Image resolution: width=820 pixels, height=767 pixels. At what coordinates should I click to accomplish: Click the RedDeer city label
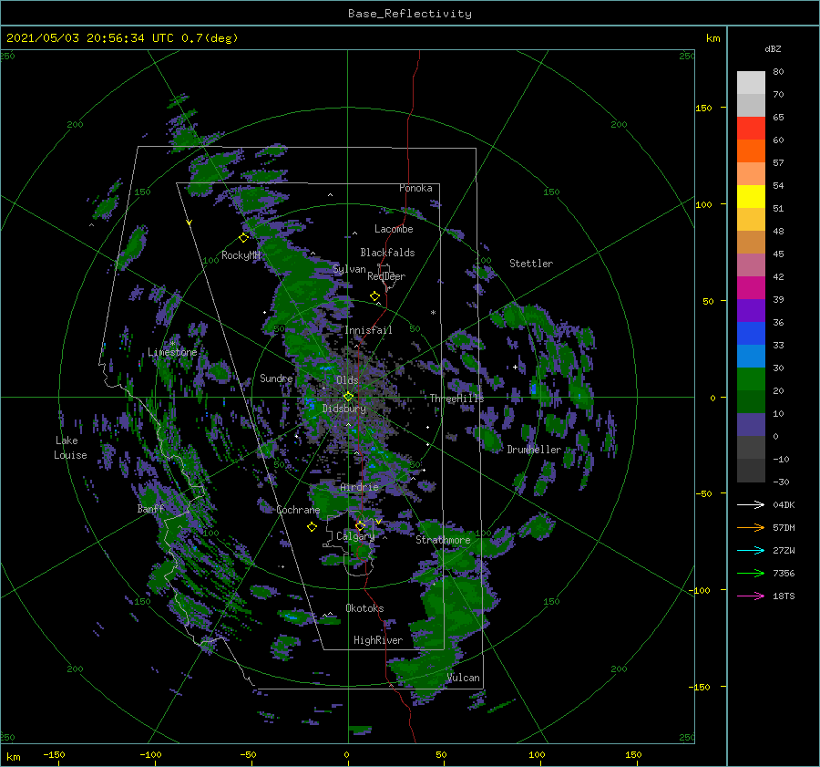coord(386,276)
